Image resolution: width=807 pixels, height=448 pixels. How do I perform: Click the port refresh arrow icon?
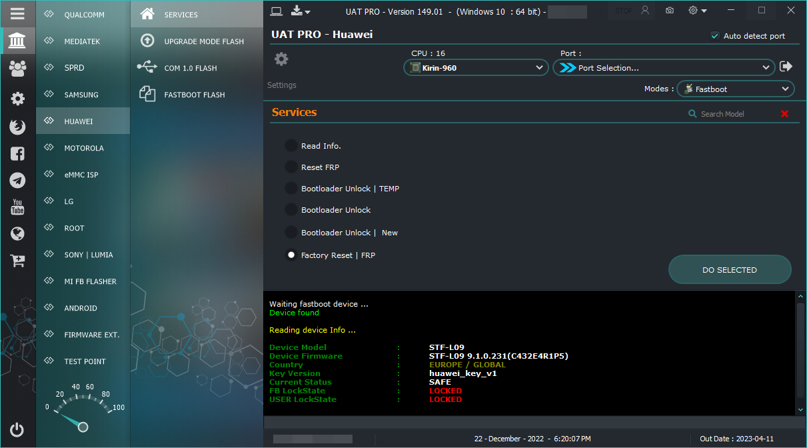tap(786, 67)
